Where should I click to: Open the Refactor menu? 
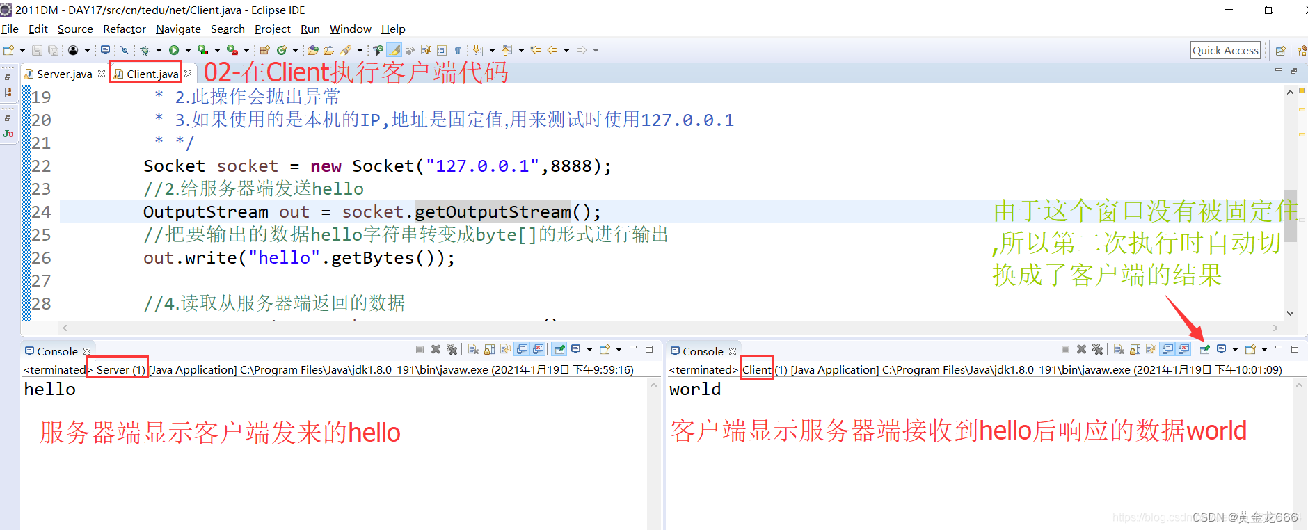(125, 29)
